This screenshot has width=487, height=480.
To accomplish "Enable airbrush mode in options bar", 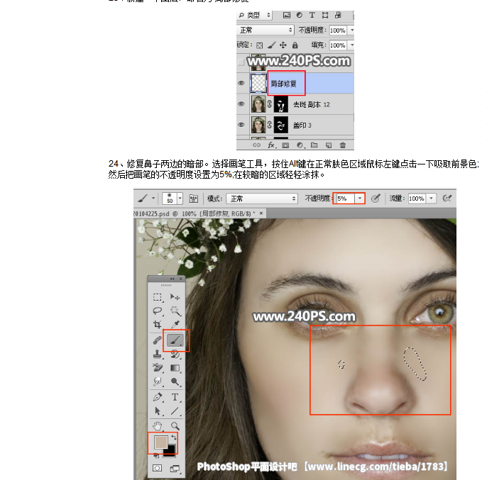I will [447, 199].
